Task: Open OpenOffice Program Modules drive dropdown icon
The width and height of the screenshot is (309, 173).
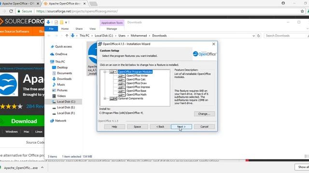Action: tap(113, 72)
